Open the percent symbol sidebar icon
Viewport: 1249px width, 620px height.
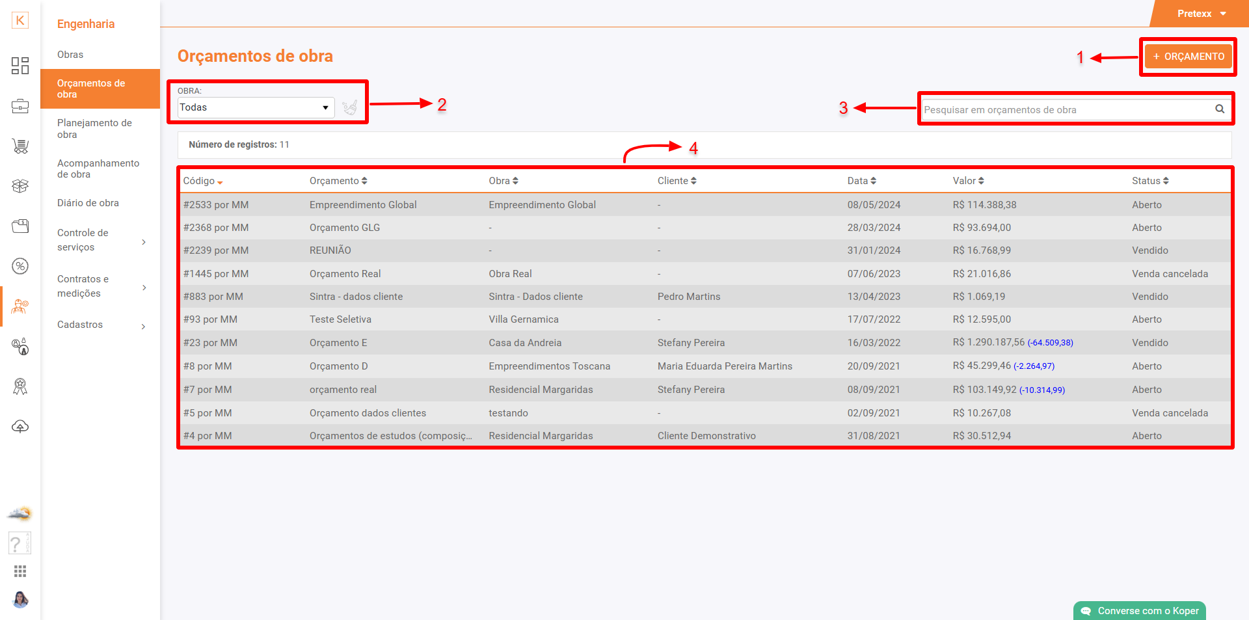(x=20, y=266)
